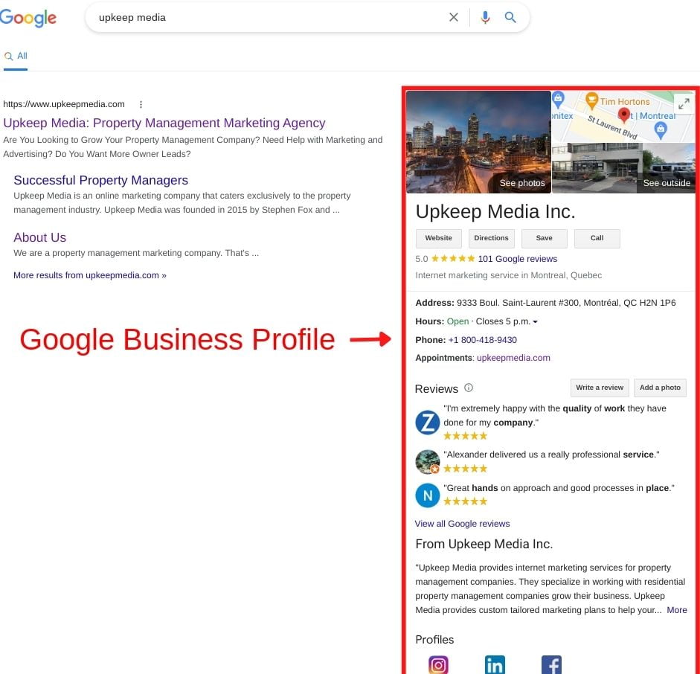Click the Upkeep Media Inc. title

point(495,211)
